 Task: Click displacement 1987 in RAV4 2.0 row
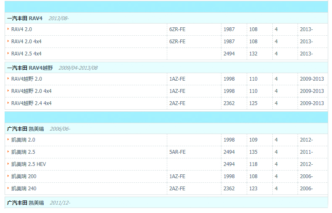(229, 29)
